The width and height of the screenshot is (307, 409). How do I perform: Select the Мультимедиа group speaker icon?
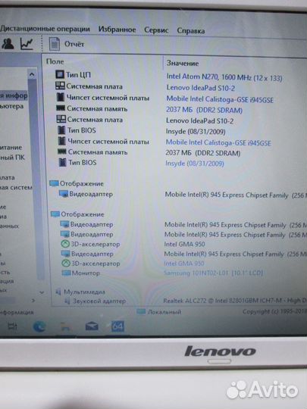point(58,292)
